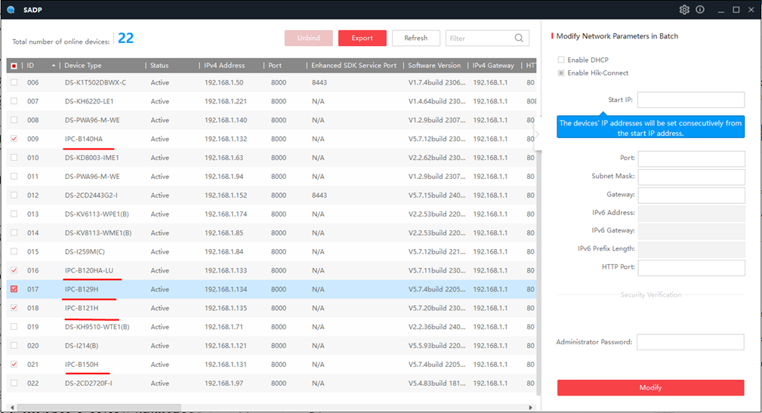762x413 pixels.
Task: Click the left arrow of horizontal scrollbar
Action: point(13,407)
